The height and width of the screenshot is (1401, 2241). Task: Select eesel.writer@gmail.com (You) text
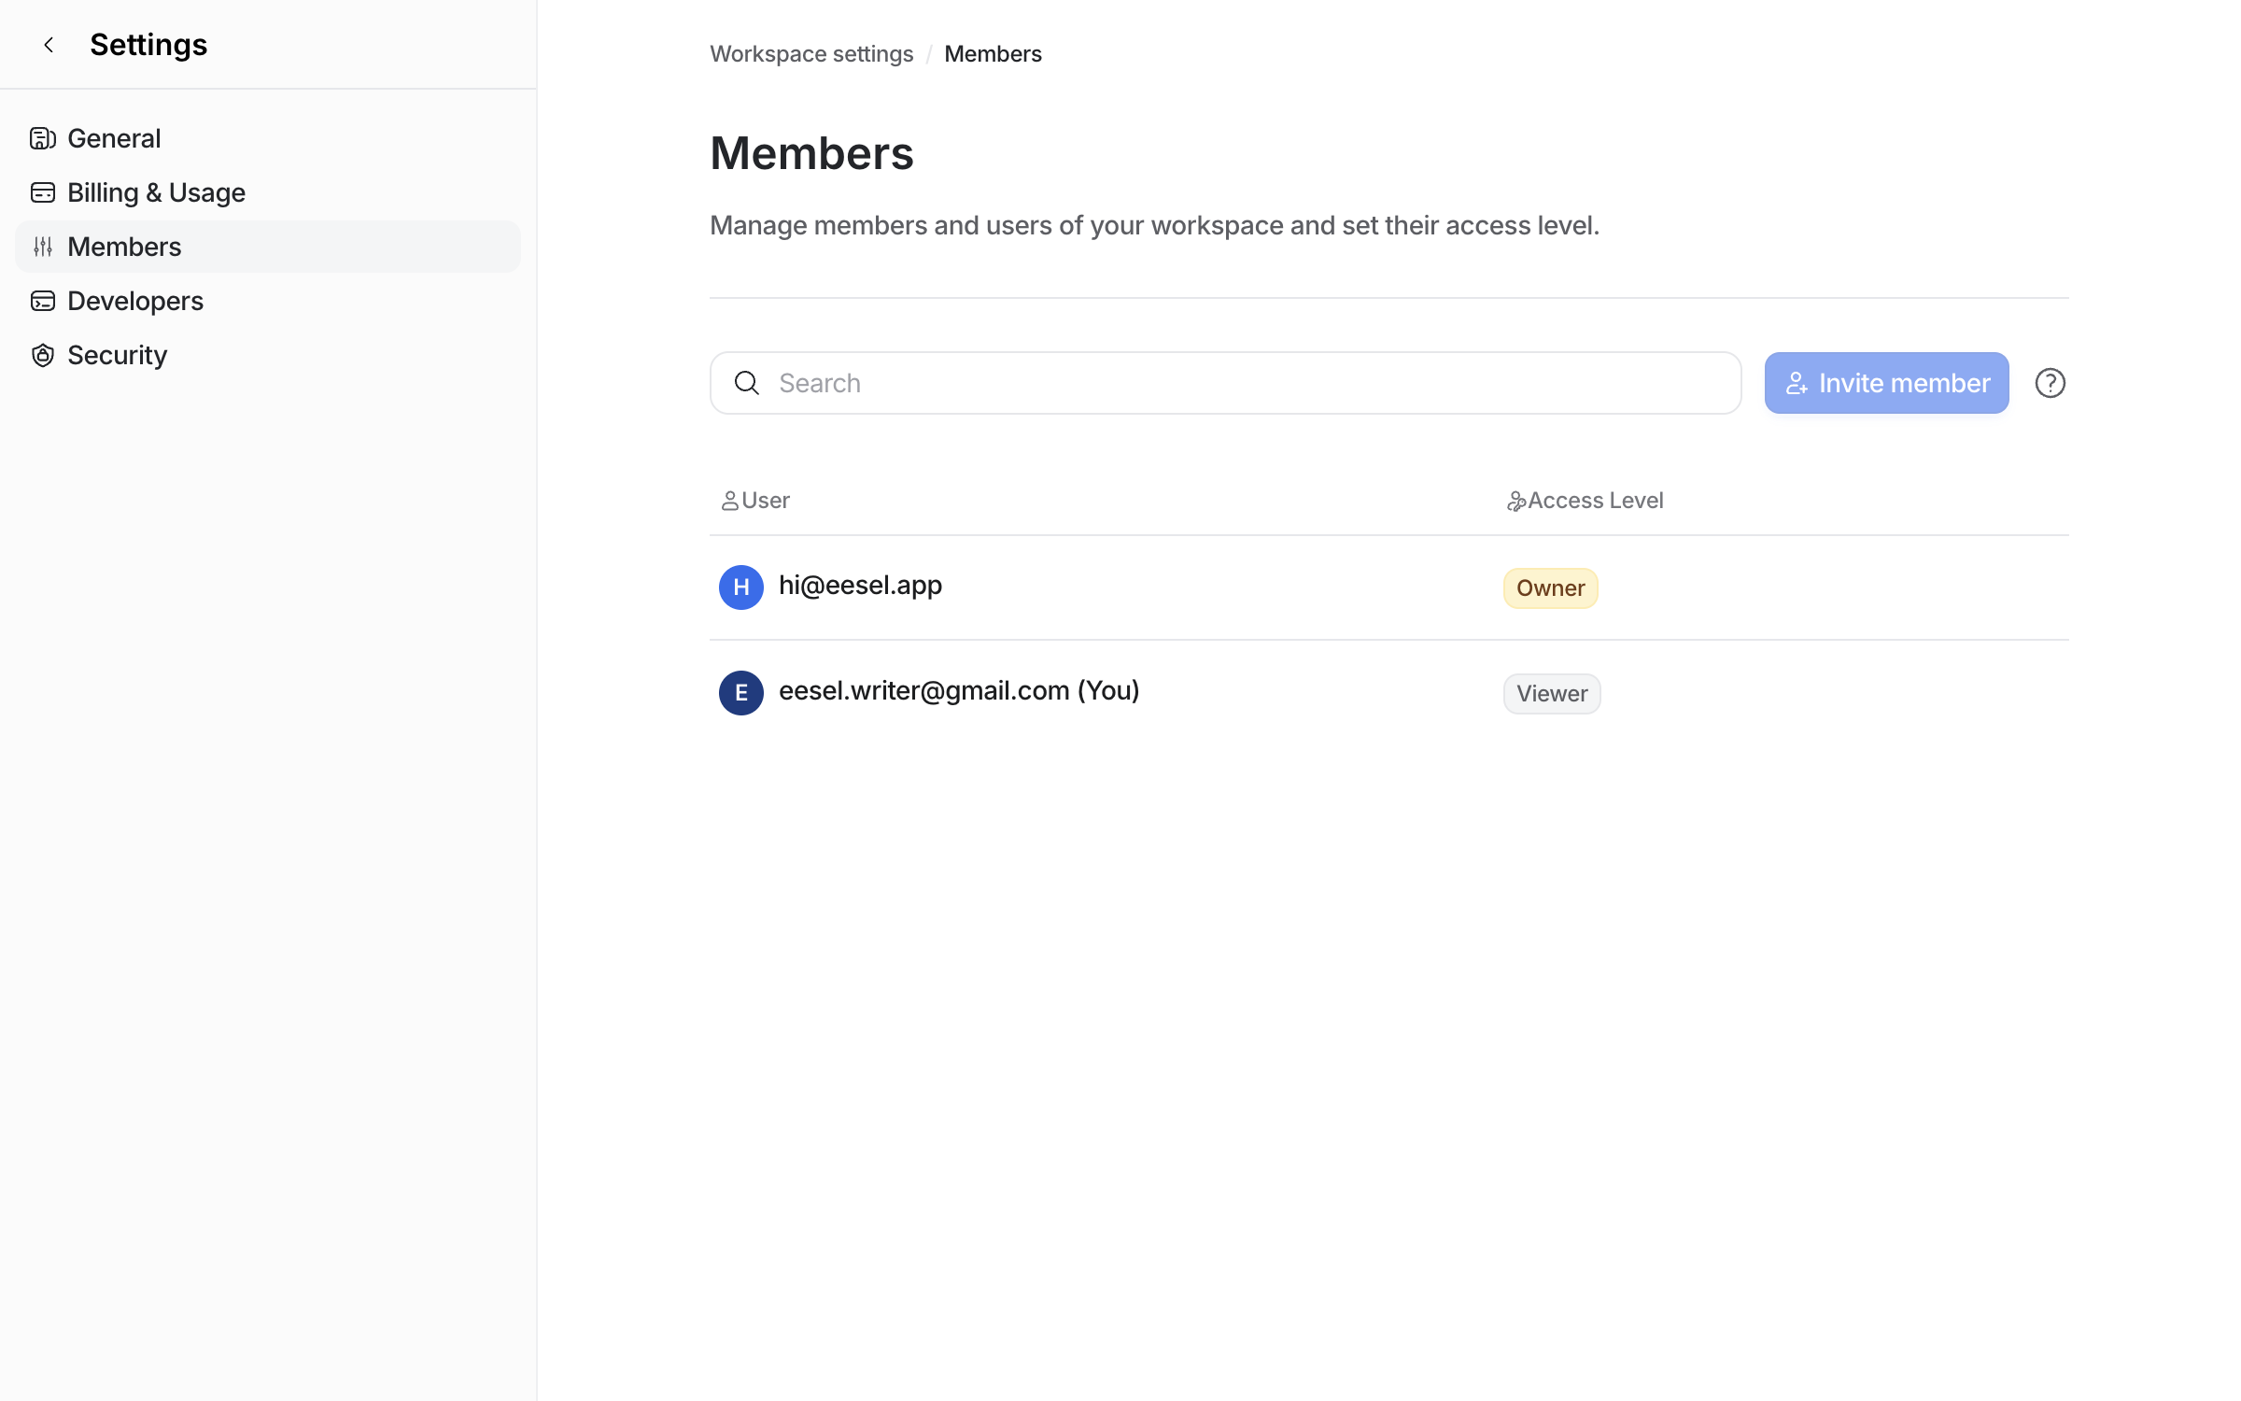tap(959, 691)
